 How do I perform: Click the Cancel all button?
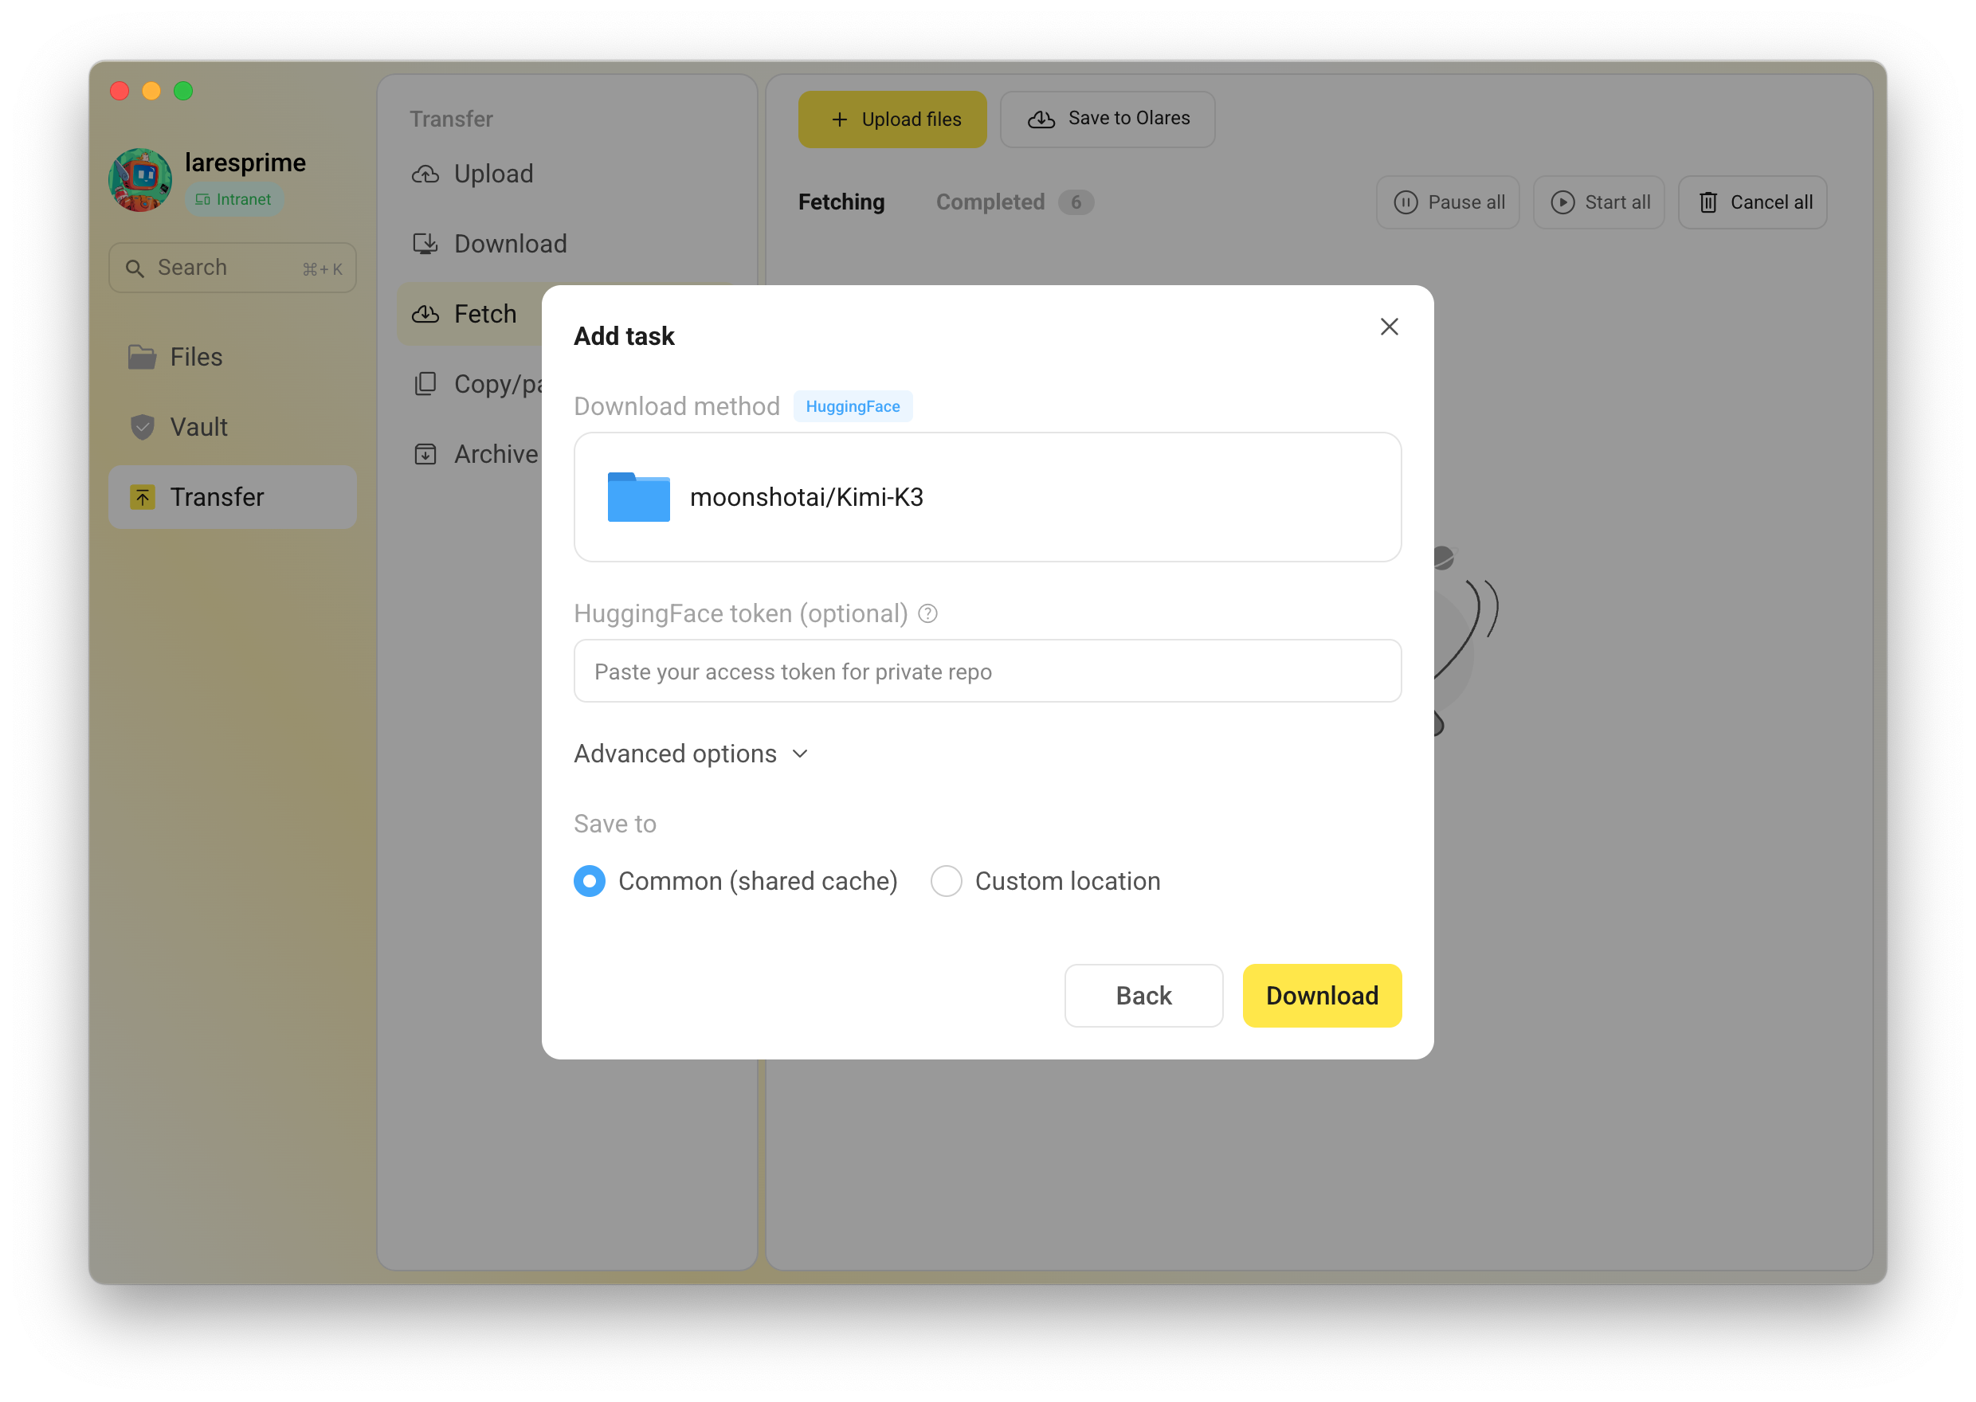(1751, 202)
